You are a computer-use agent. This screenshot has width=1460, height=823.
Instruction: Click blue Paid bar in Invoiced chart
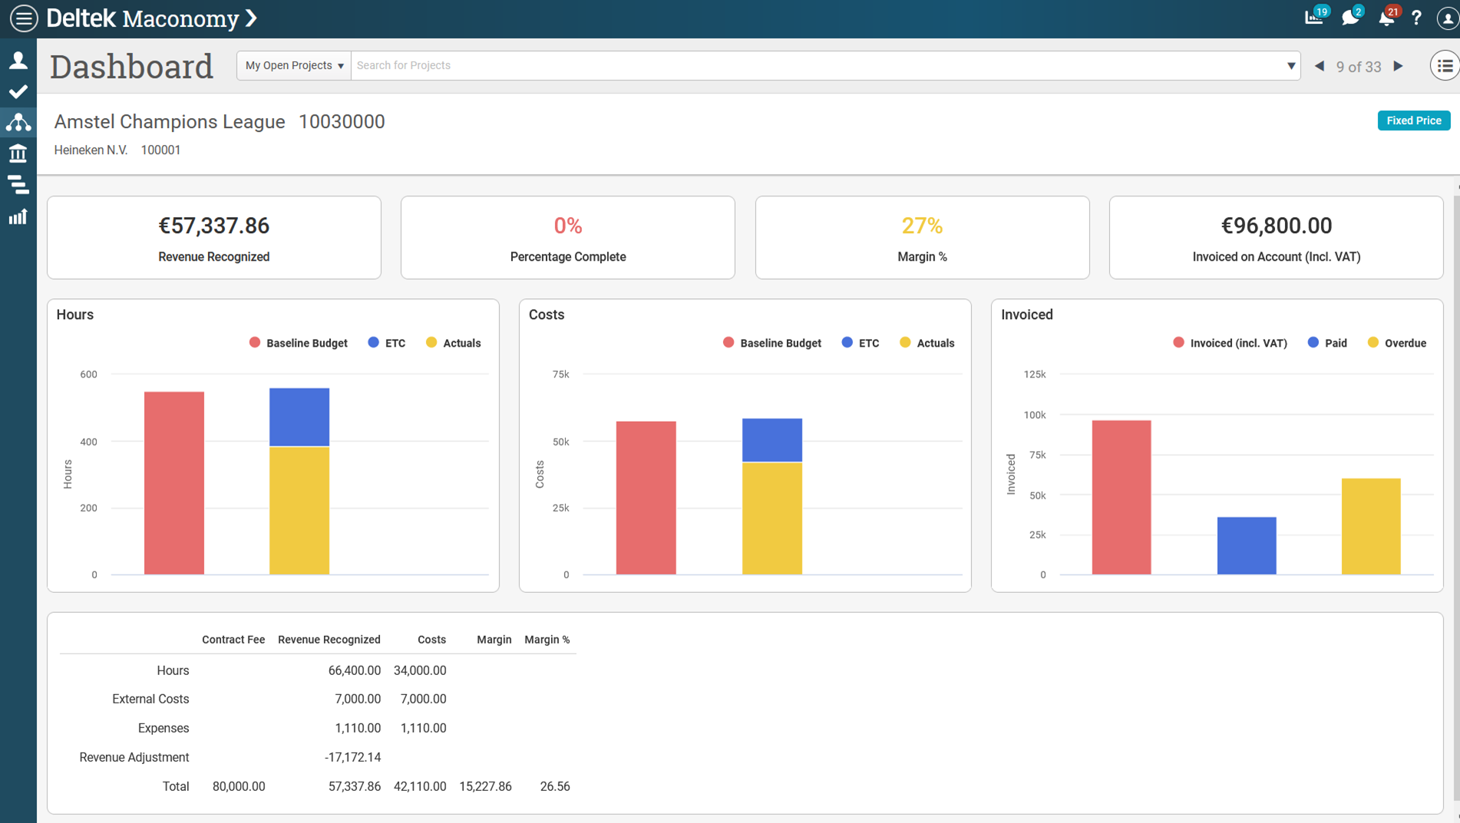(x=1247, y=545)
